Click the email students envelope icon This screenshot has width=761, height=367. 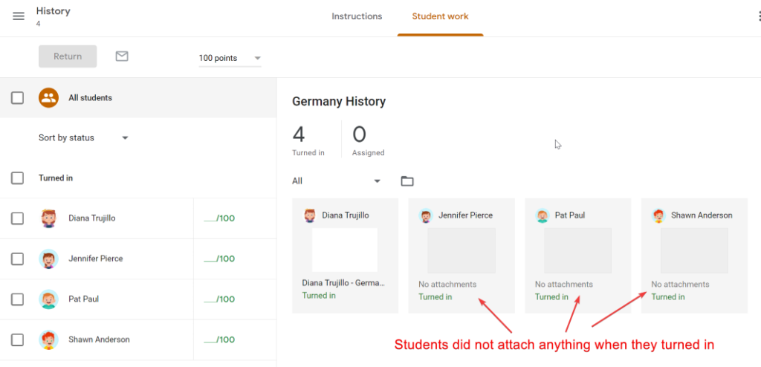coord(122,56)
